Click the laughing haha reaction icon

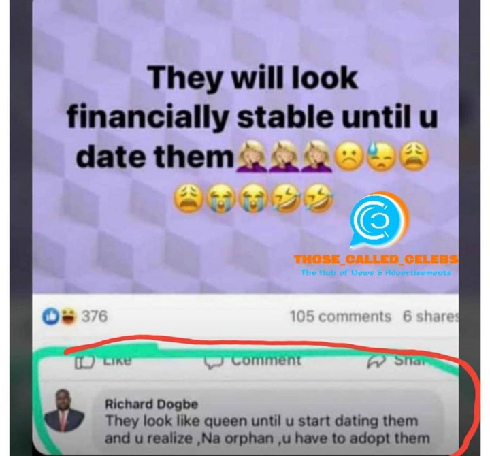68,316
